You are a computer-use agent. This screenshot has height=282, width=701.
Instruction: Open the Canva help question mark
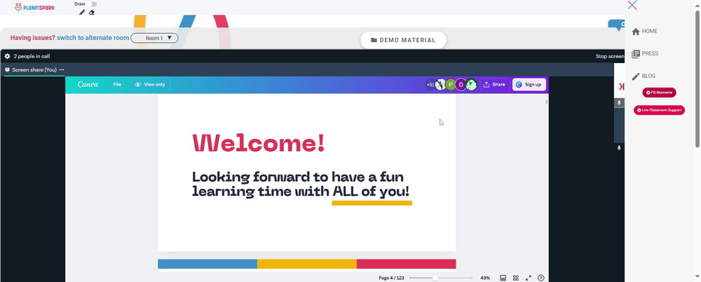[x=541, y=278]
